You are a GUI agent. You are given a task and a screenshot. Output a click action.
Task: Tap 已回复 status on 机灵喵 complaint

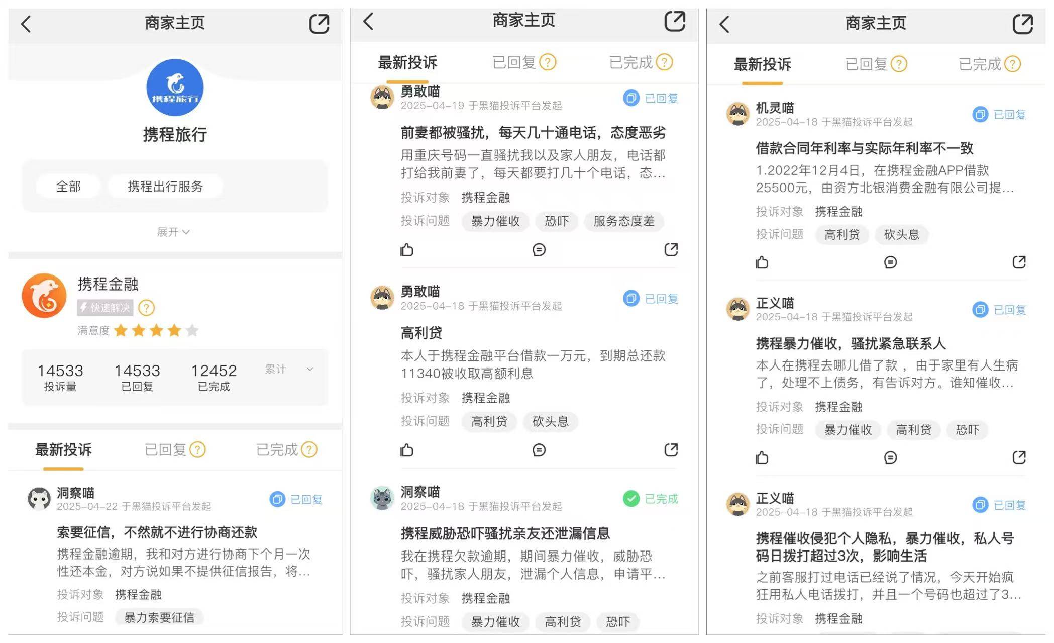[999, 114]
